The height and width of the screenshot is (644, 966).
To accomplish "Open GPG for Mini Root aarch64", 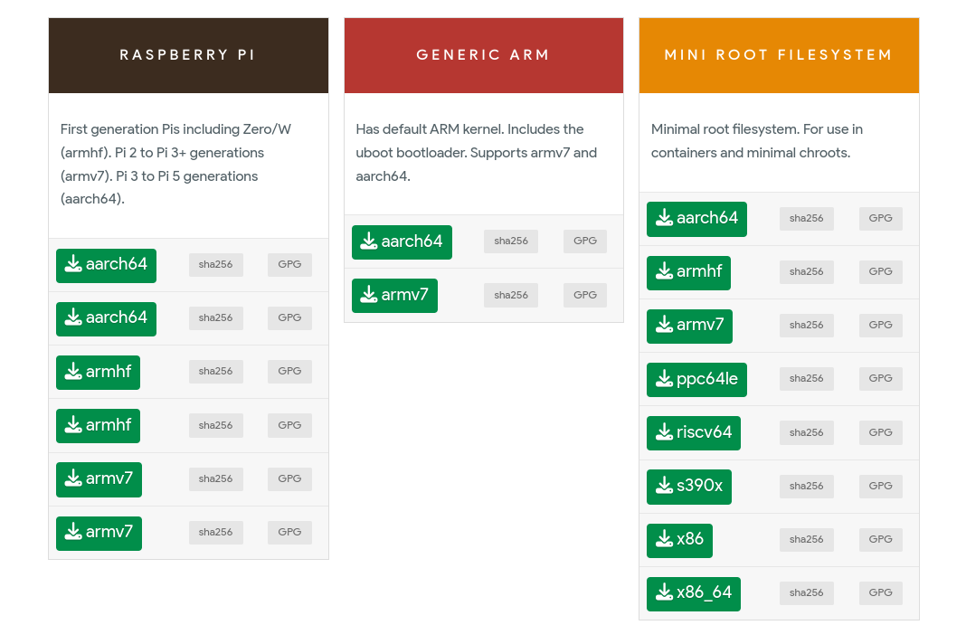I will coord(880,219).
